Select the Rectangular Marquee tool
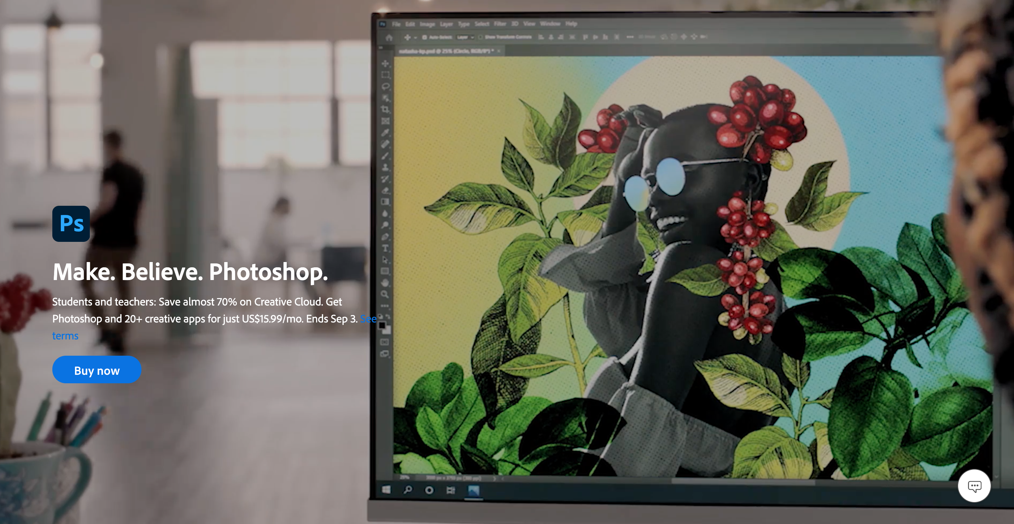1014x524 pixels. [x=385, y=75]
